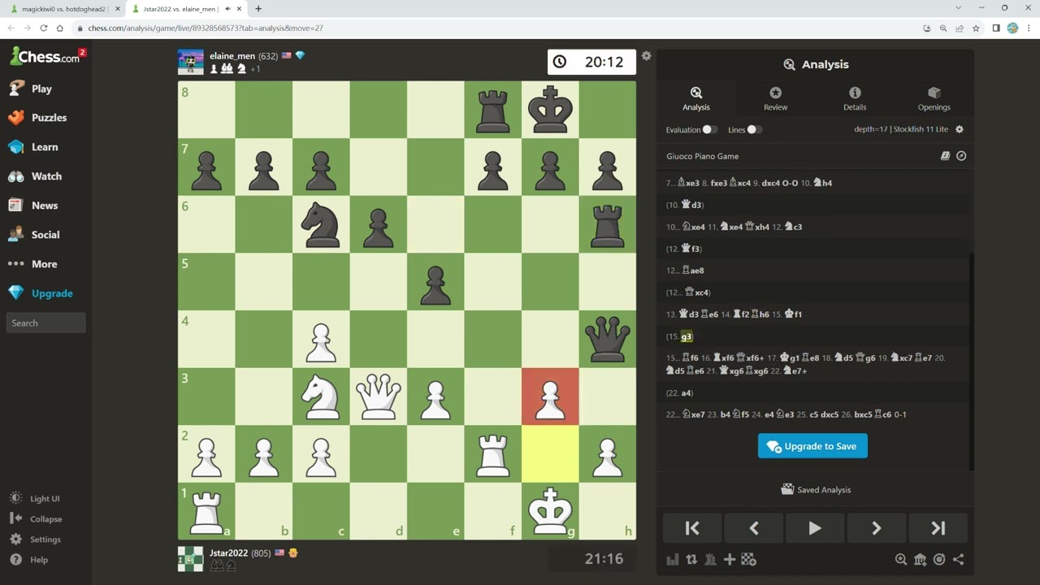Click the Upgrade to Save button
This screenshot has height=585, width=1040.
point(812,446)
